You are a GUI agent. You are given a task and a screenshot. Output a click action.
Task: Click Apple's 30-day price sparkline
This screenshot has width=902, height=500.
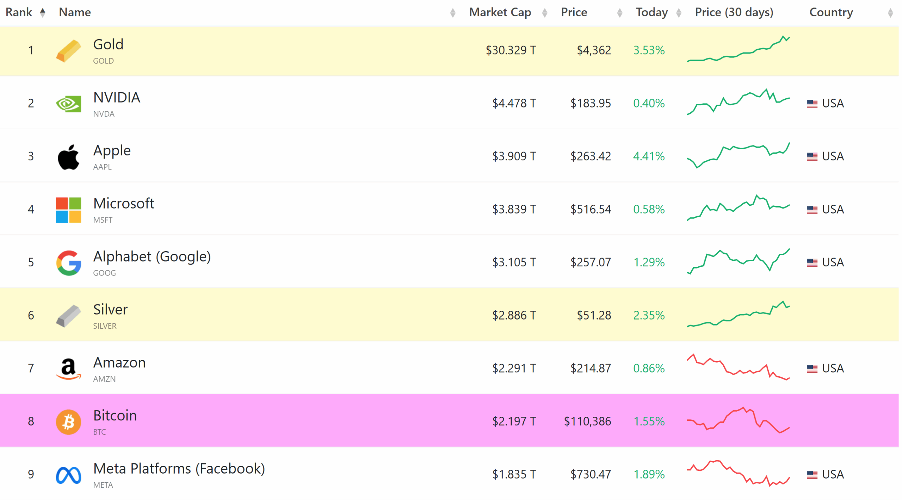[738, 155]
